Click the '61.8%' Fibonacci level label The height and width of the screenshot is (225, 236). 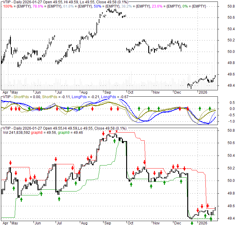click(68, 6)
